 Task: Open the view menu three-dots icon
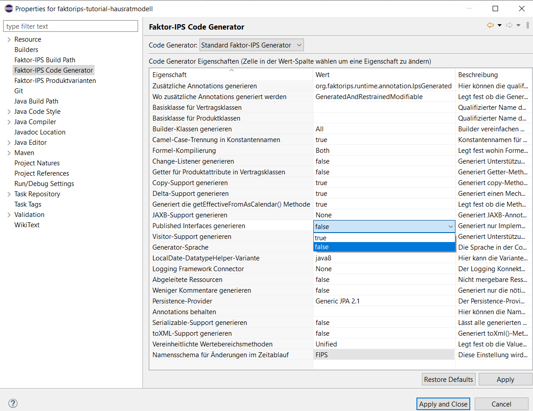[528, 26]
